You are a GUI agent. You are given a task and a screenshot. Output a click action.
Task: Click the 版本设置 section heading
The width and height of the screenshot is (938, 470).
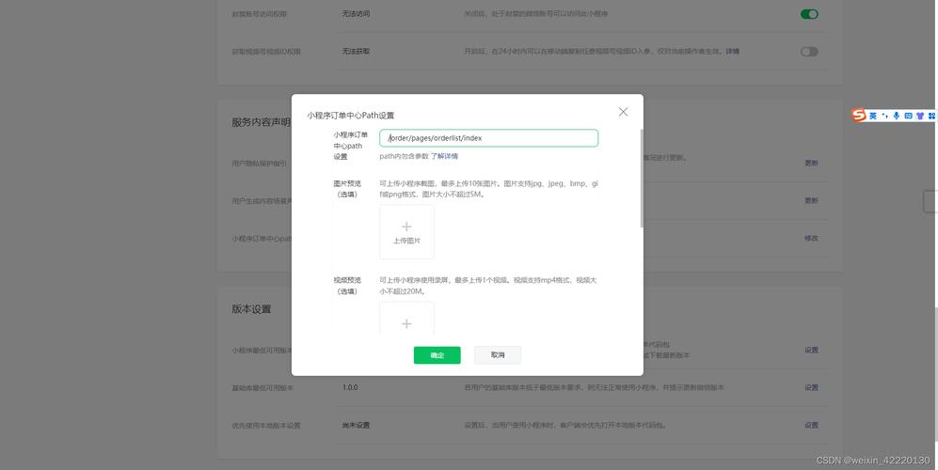click(251, 309)
